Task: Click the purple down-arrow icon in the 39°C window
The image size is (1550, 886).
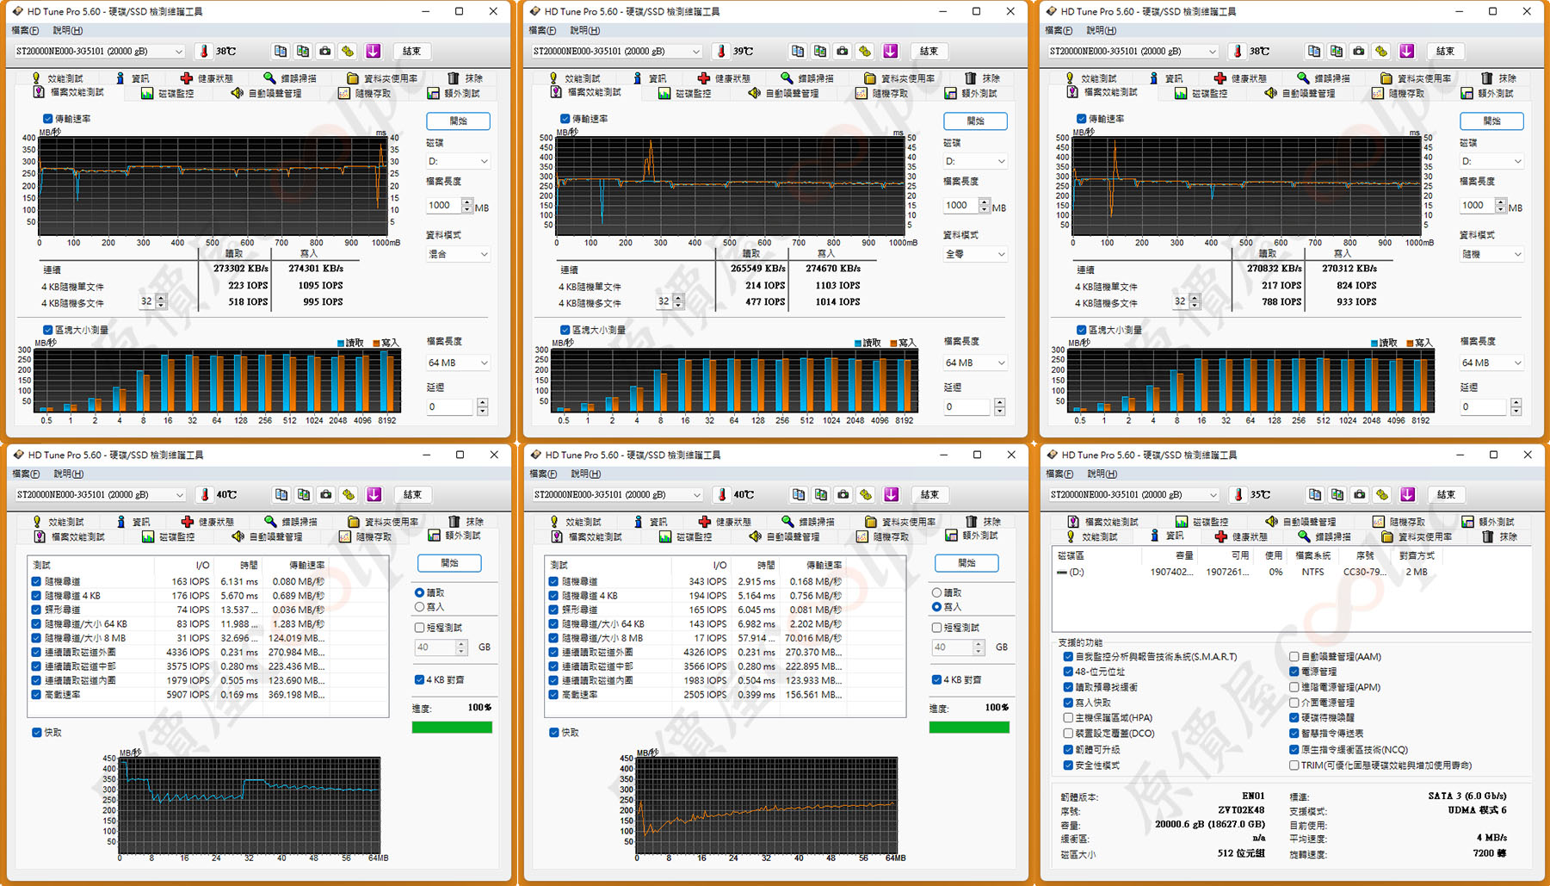Action: 891,51
